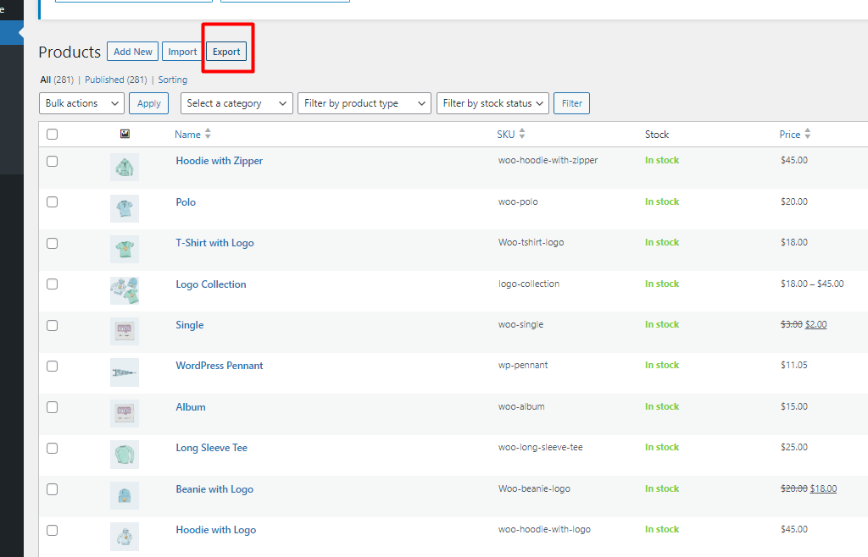868x557 pixels.
Task: Click the $11.05 price value
Action: click(793, 365)
